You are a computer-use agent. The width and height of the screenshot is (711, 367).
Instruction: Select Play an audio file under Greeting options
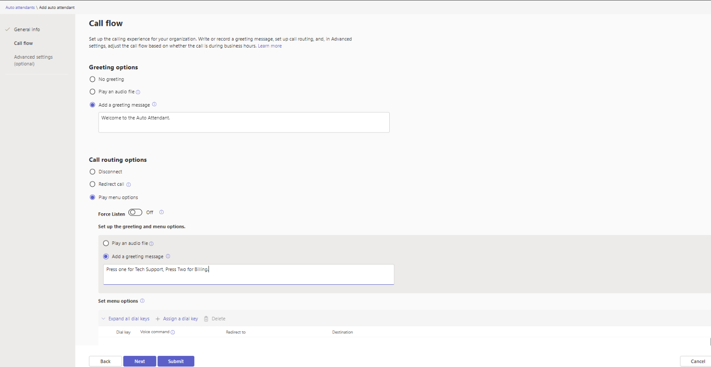[x=92, y=92]
